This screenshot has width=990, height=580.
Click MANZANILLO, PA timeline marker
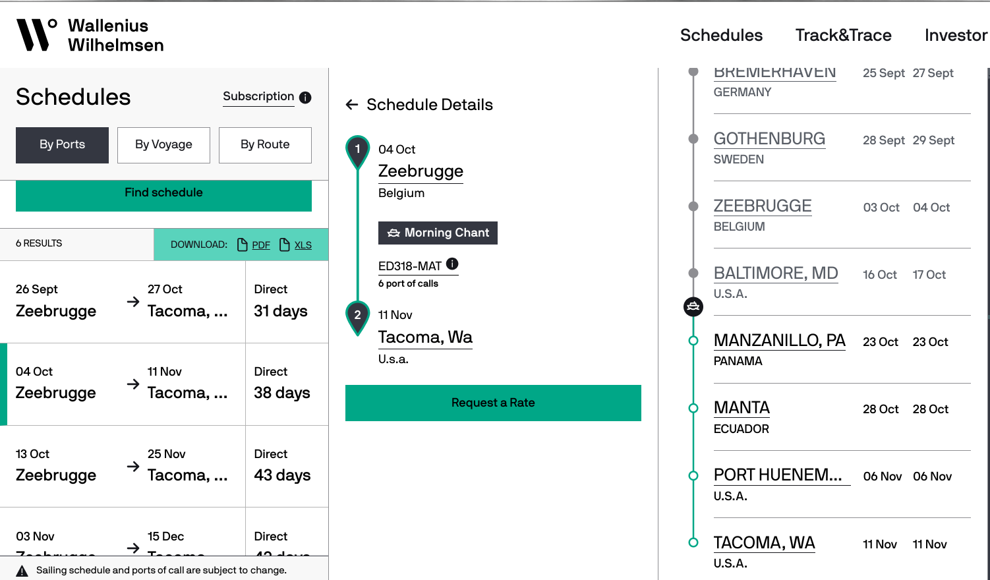tap(693, 341)
